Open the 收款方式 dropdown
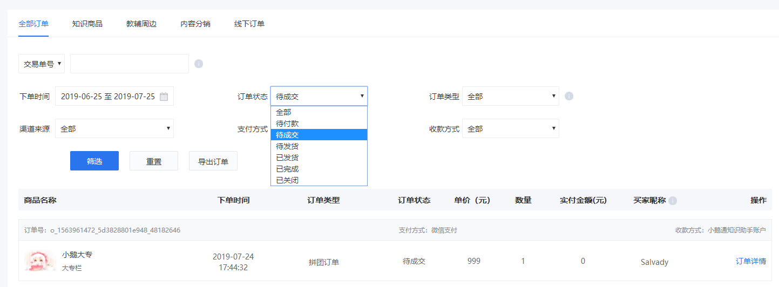The image size is (779, 287). tap(511, 129)
